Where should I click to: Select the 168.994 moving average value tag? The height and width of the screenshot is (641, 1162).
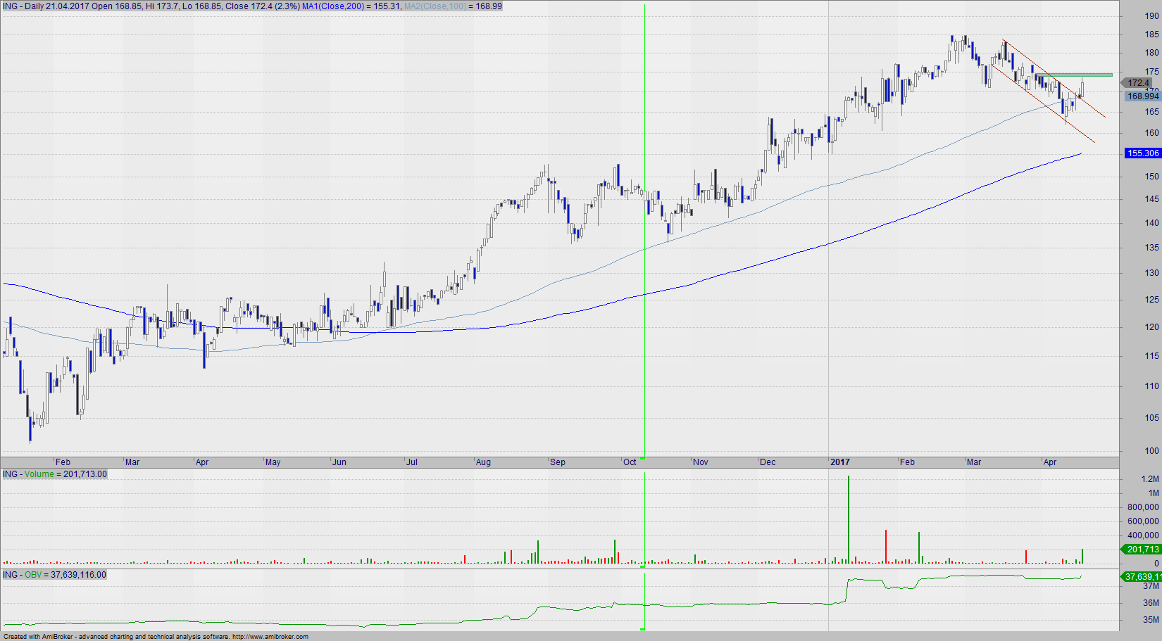click(x=1142, y=96)
